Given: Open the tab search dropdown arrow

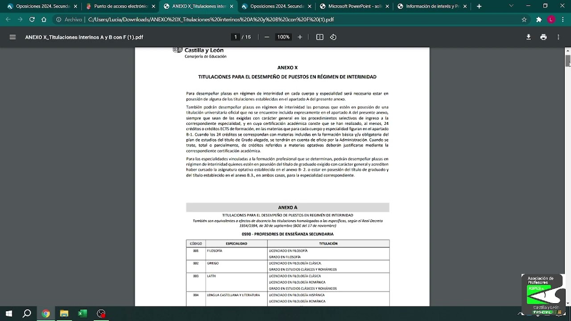Looking at the screenshot, I should click(511, 6).
